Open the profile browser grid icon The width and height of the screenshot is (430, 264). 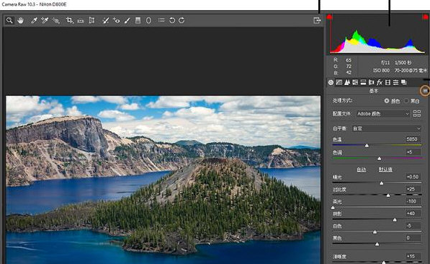click(417, 113)
